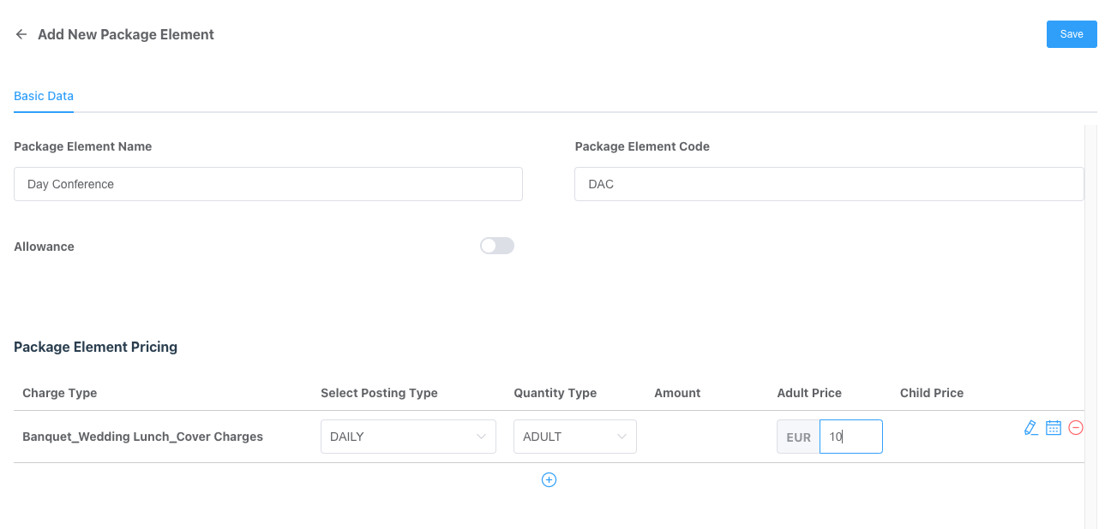Remove pricing row with red minus icon
Viewport: 1111px width, 529px height.
1076,428
